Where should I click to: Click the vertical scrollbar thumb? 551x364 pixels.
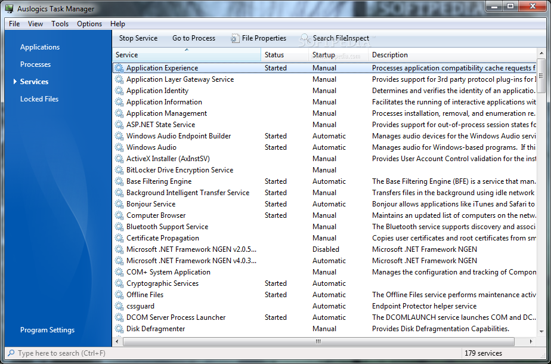click(541, 75)
